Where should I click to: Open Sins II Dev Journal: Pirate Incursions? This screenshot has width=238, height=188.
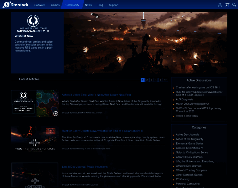click(85, 167)
